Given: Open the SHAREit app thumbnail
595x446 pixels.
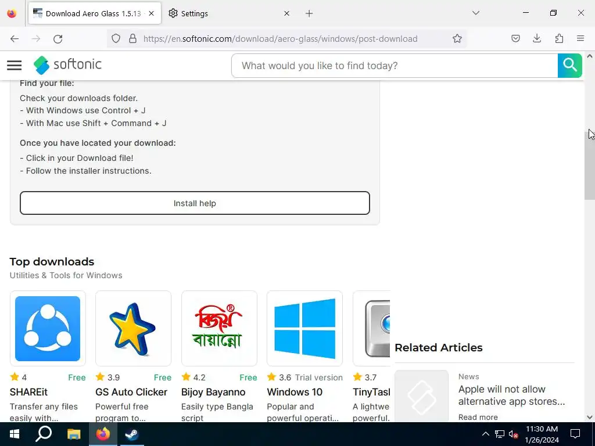Looking at the screenshot, I should click(48, 329).
